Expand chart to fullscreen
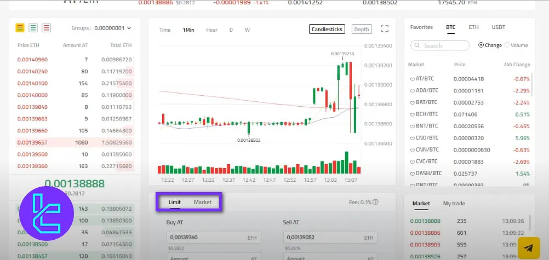Image resolution: width=549 pixels, height=260 pixels. click(385, 29)
